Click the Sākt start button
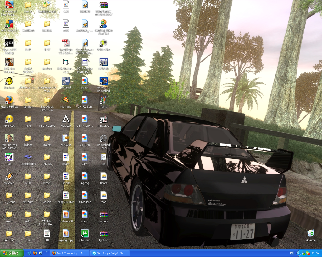The image size is (322, 257). coord(12,253)
